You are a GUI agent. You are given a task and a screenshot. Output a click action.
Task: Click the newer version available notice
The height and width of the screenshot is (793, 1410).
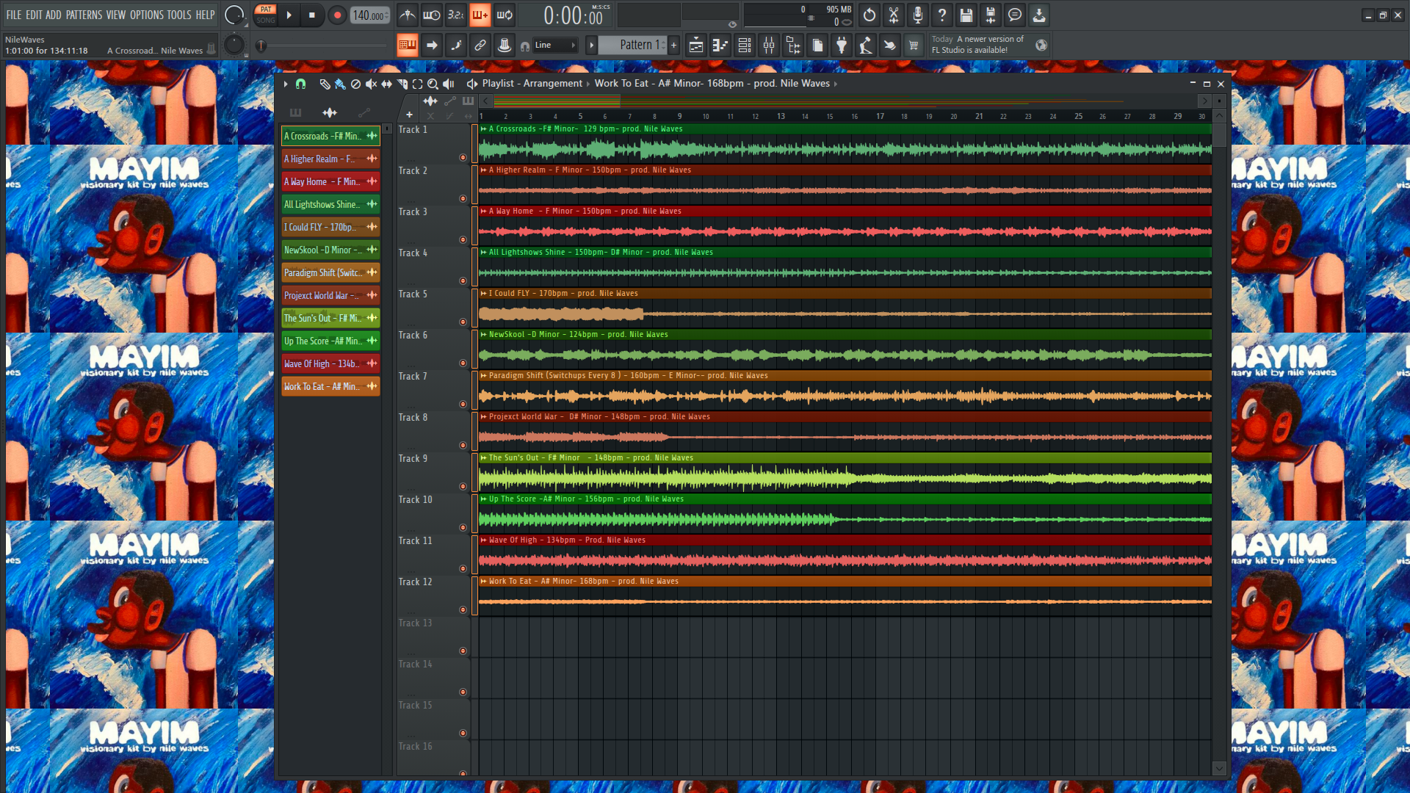(977, 45)
